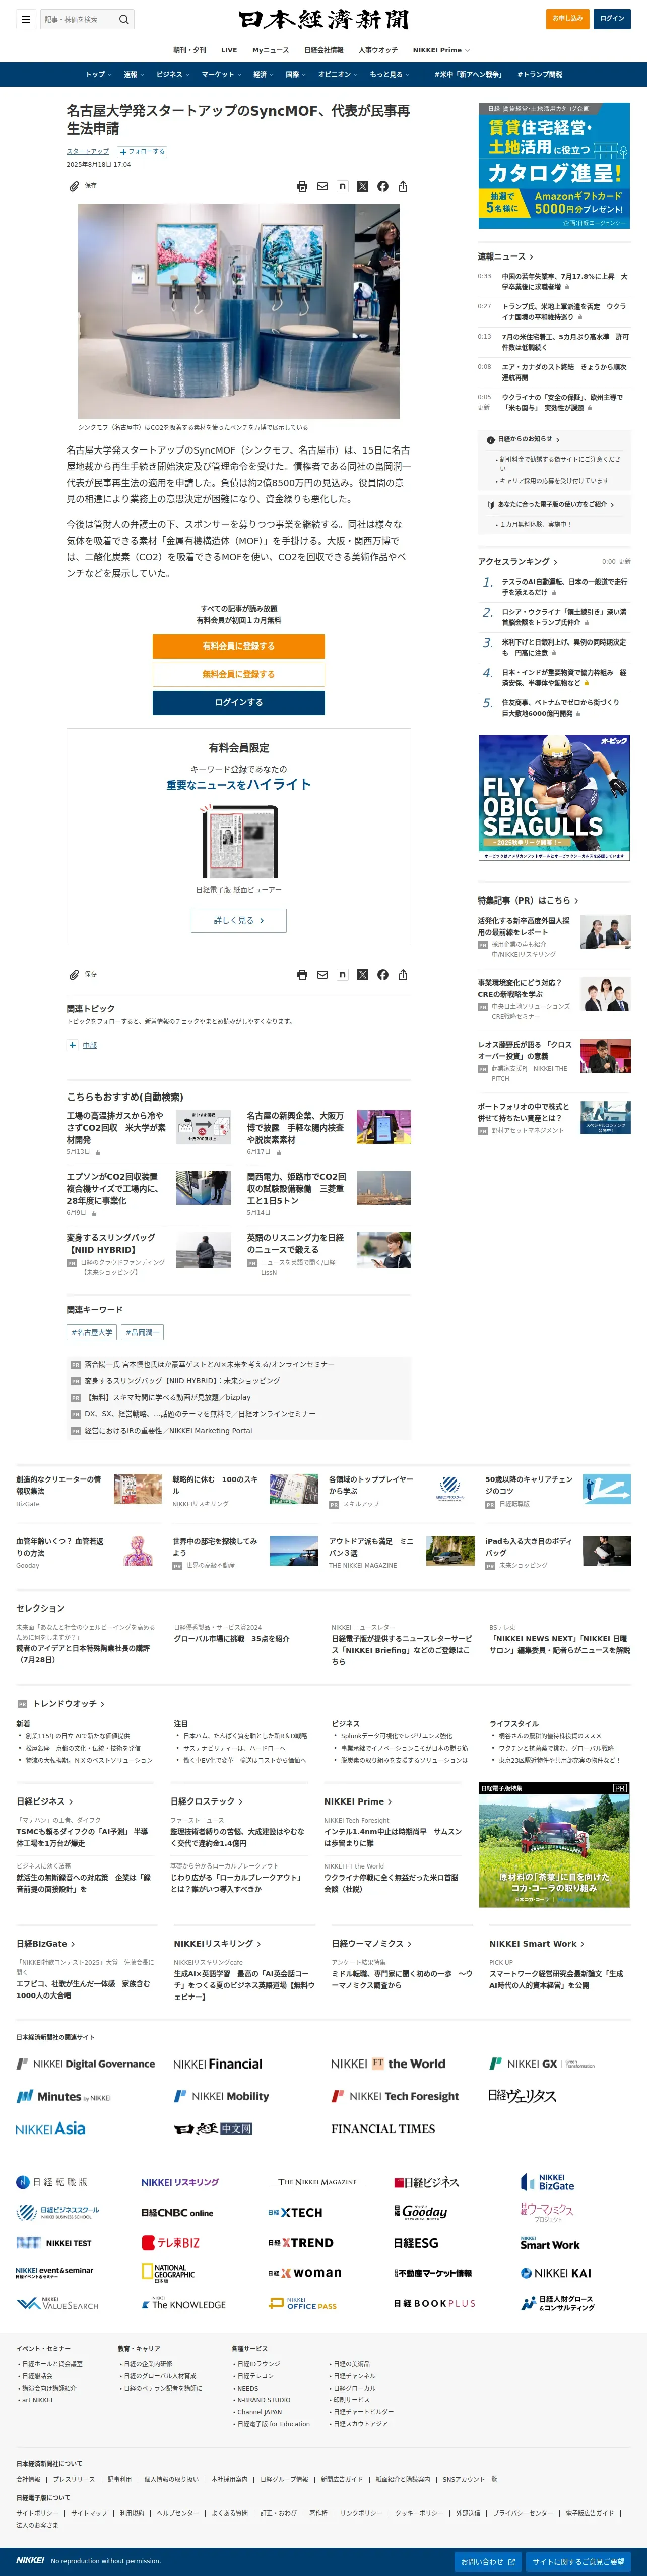647x2576 pixels.
Task: Open the 人事ウオッチ menu item
Action: 378,50
